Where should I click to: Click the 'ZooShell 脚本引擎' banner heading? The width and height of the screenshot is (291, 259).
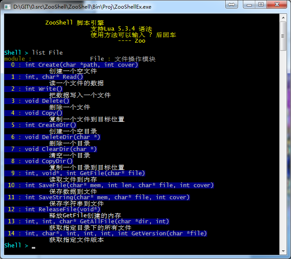click(x=75, y=23)
